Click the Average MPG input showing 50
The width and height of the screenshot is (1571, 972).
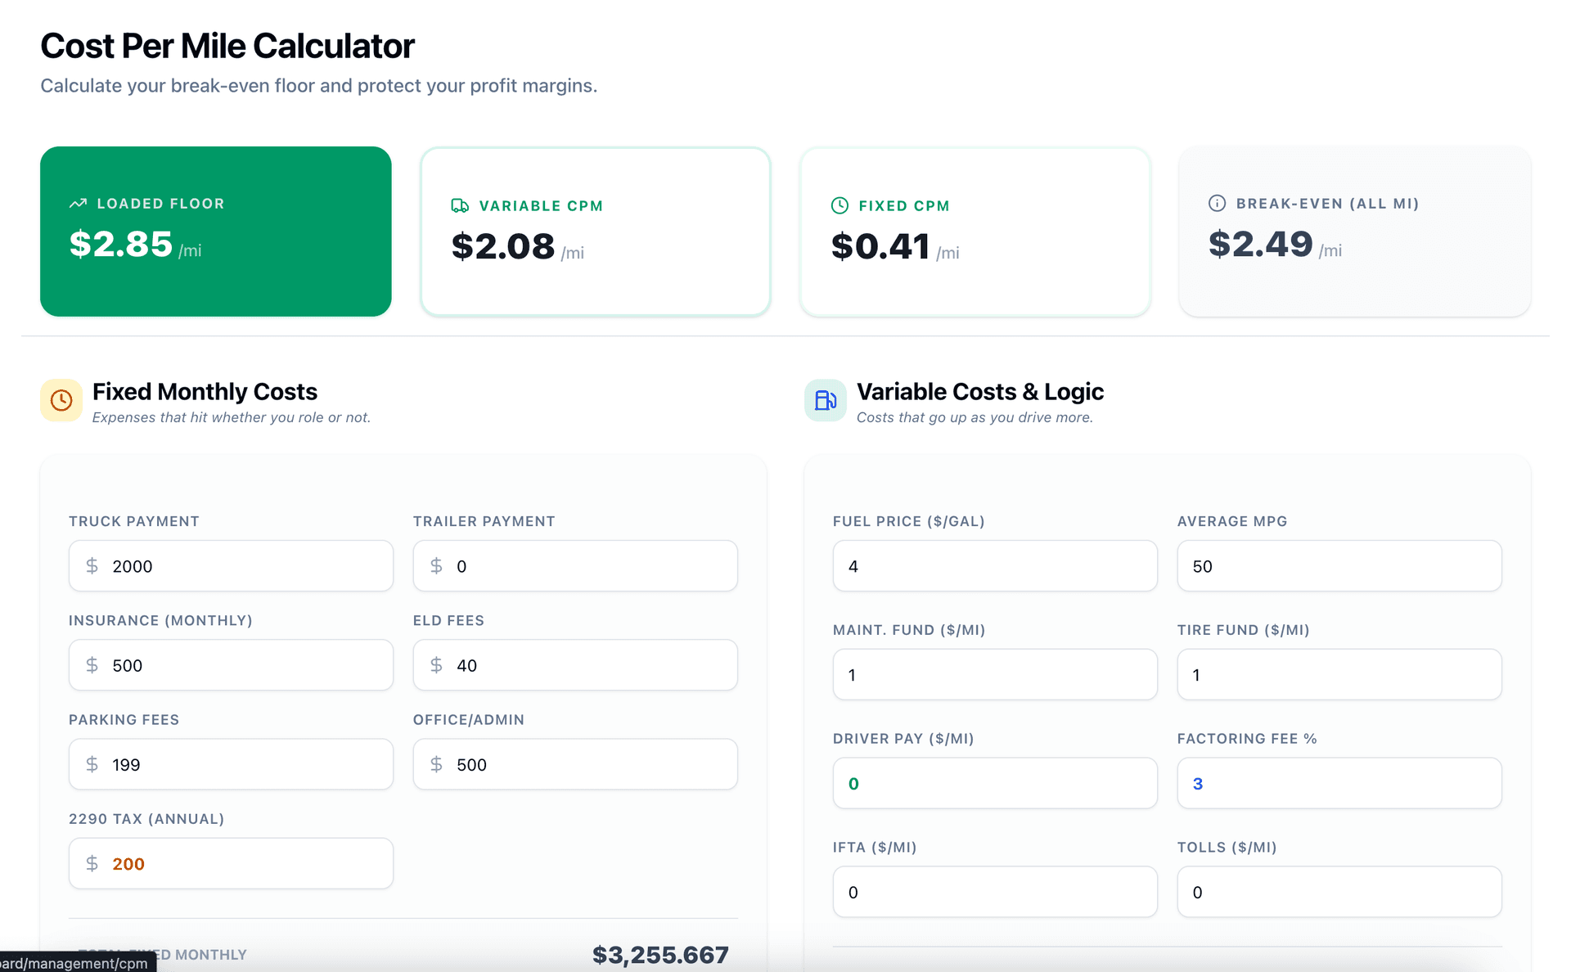[x=1339, y=565]
